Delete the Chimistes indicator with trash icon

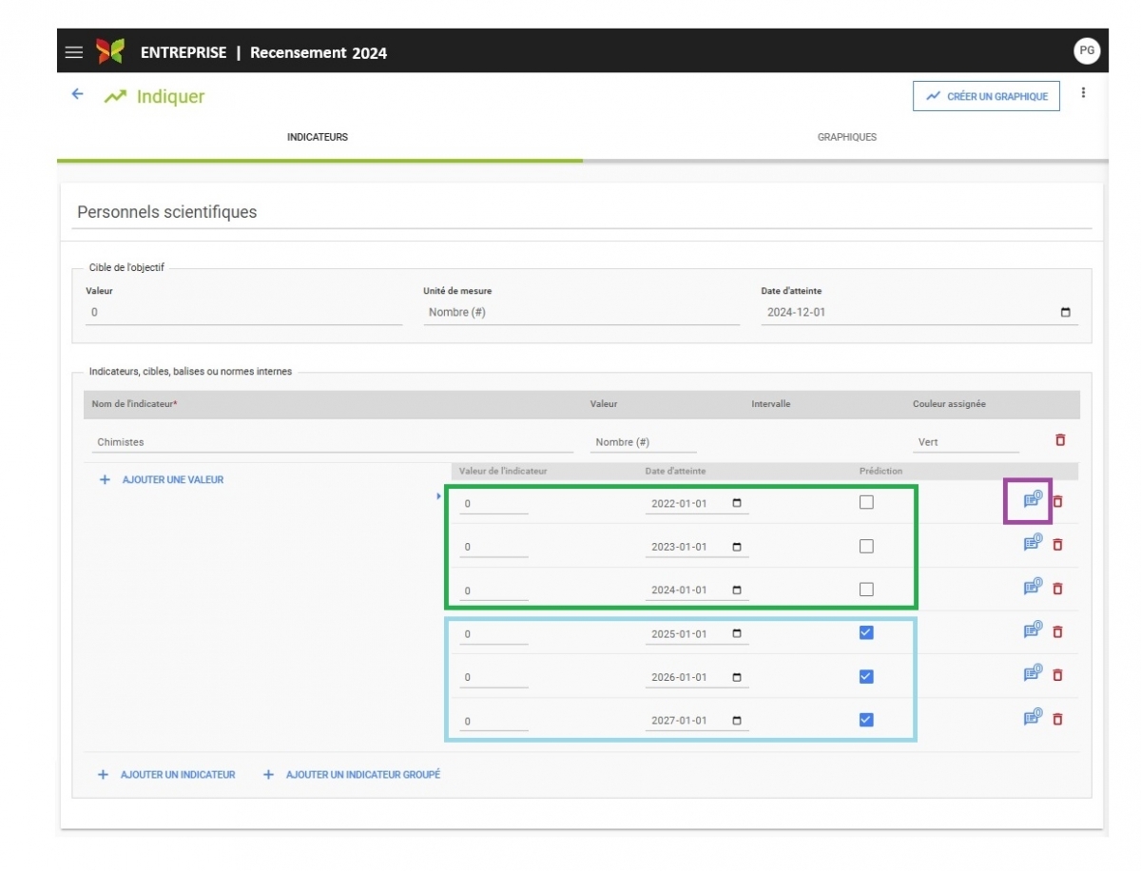1060,439
